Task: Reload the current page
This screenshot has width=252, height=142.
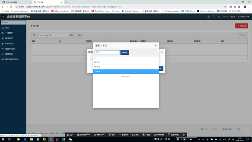Action: point(11,7)
